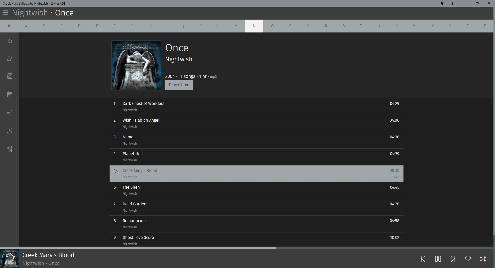
Task: Jump to artists starting with M
Action: pos(236,26)
